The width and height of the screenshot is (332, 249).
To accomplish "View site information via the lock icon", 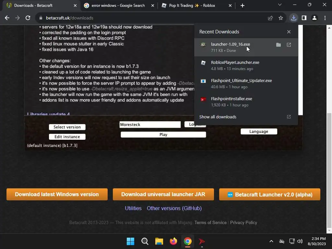I will click(x=41, y=18).
